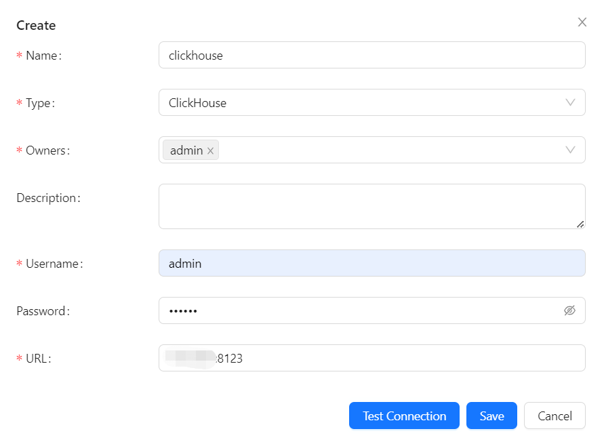604x444 pixels.
Task: Toggle password visibility with the eye icon
Action: click(570, 310)
